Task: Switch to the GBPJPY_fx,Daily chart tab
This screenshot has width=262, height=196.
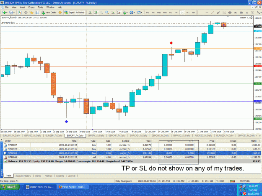Action: click(96, 136)
